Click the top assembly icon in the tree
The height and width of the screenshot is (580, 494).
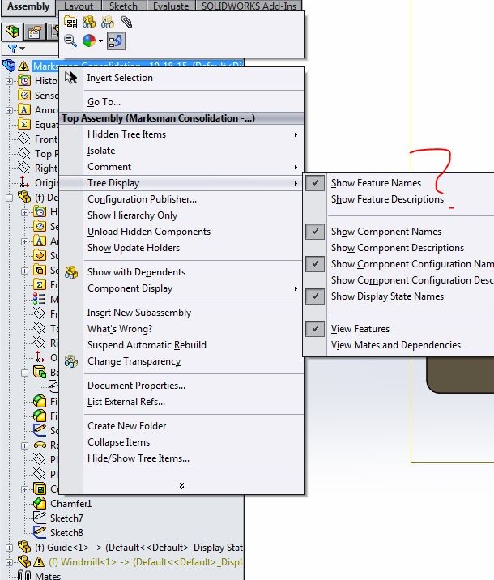[x=9, y=66]
